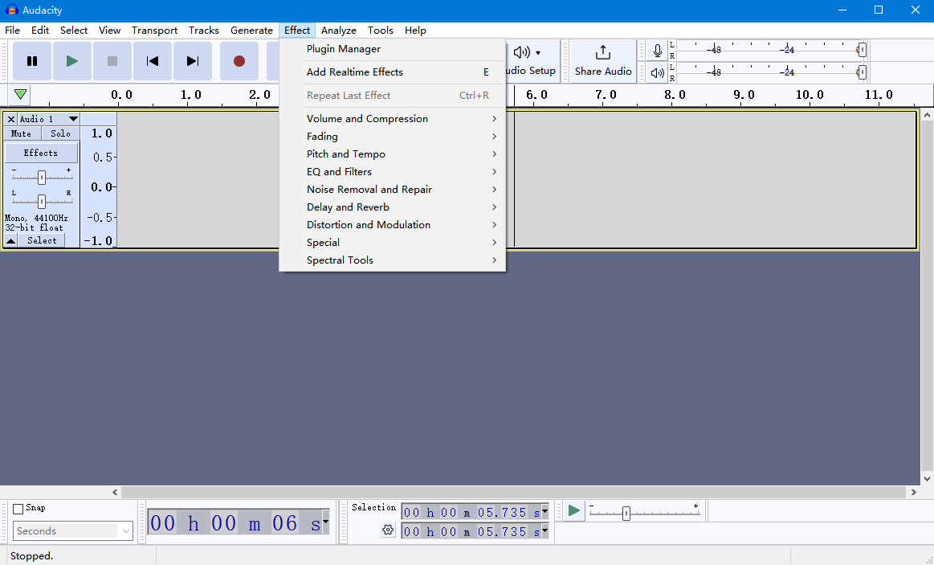Close the Audio 1 track with the X
Viewport: 934px width, 565px height.
coord(10,119)
